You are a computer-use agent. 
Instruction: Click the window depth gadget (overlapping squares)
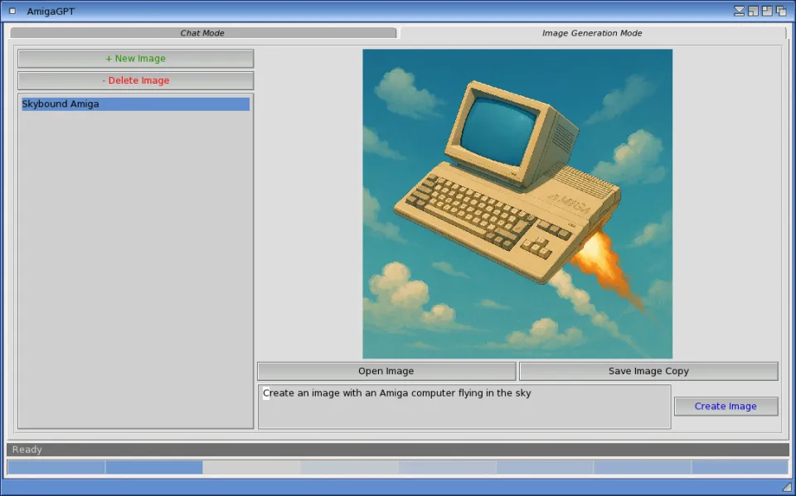(781, 11)
